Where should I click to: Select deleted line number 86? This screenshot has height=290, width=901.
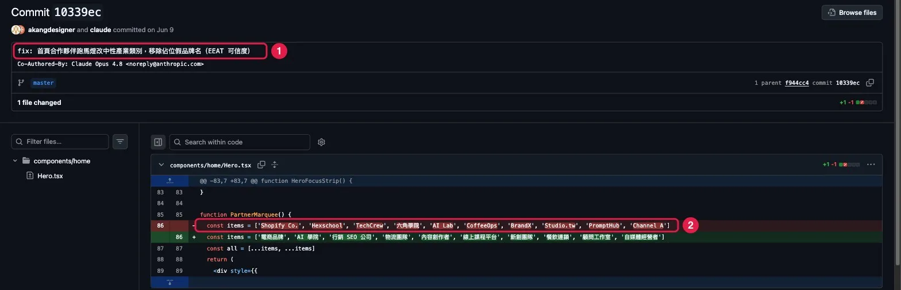coord(160,226)
